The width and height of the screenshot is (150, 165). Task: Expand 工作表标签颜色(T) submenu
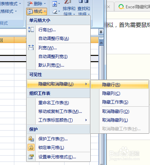pos(59,120)
